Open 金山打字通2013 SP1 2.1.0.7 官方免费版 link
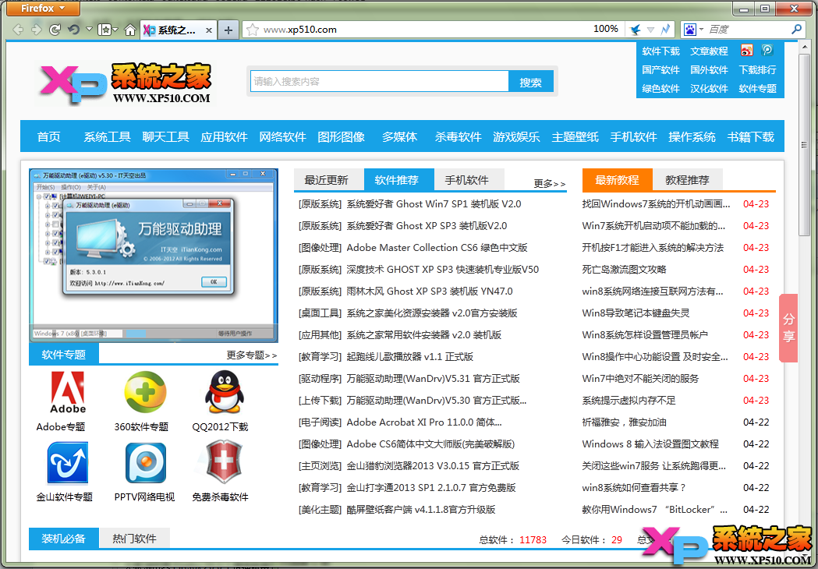 click(431, 488)
